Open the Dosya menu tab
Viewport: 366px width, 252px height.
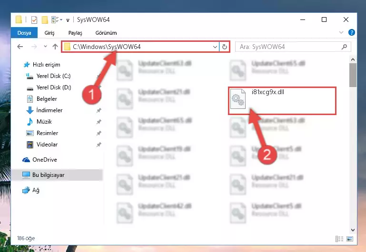pyautogui.click(x=24, y=33)
